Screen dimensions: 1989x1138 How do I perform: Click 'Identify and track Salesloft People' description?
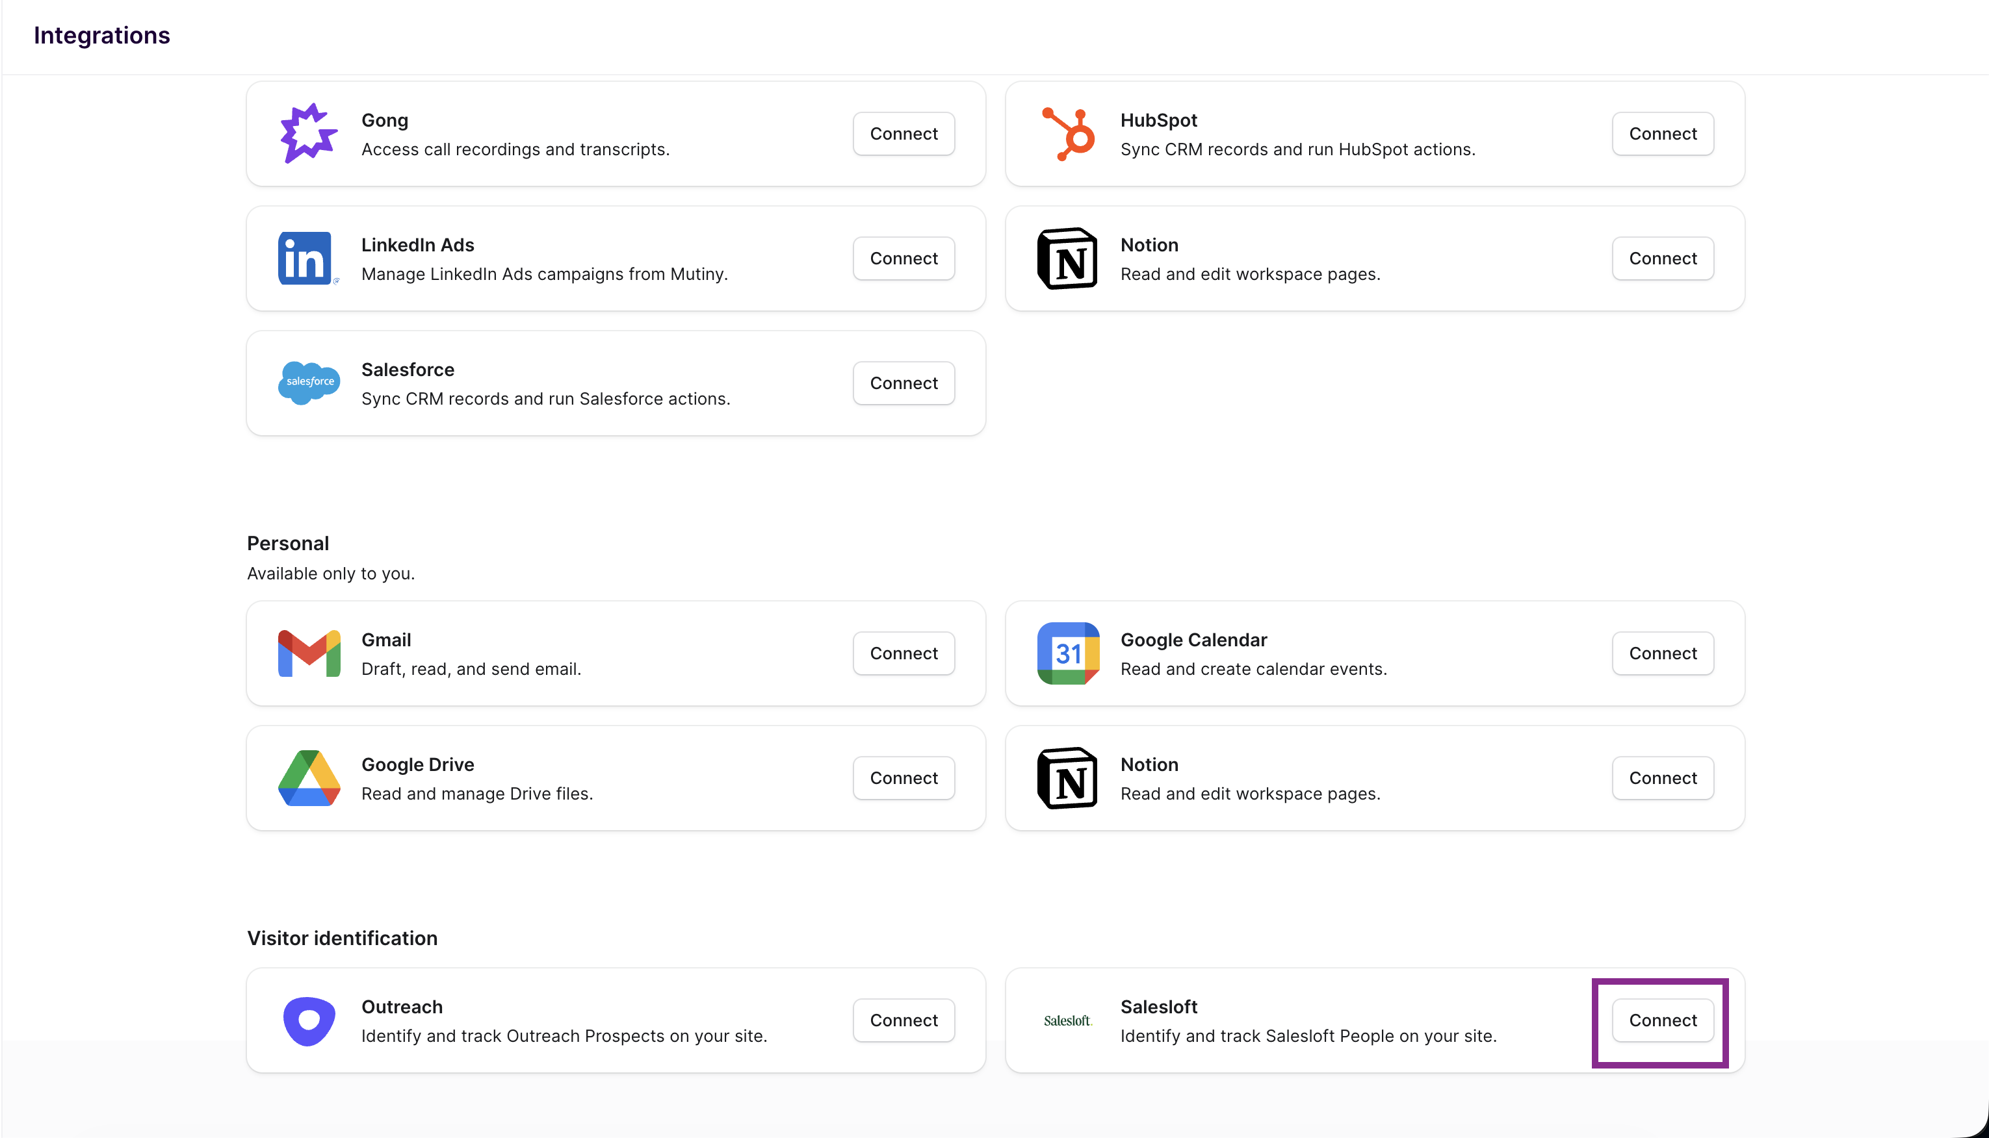coord(1308,1037)
